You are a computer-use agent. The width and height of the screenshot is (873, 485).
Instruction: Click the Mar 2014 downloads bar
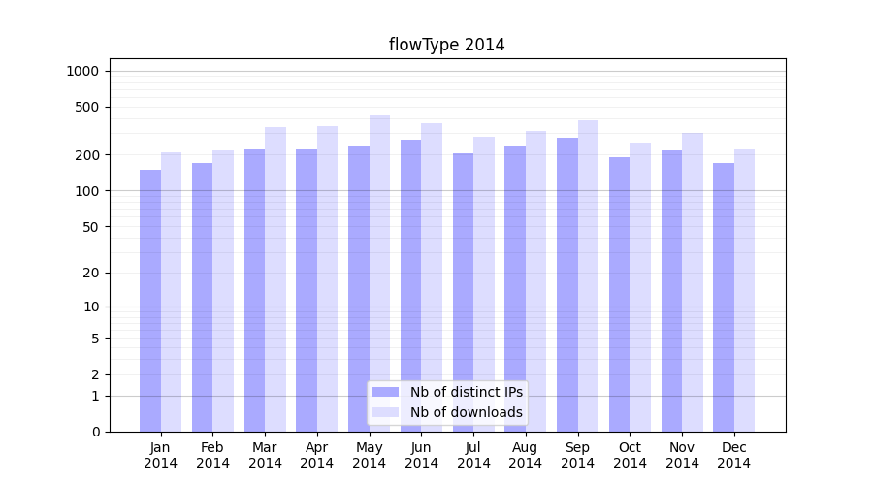pos(275,279)
